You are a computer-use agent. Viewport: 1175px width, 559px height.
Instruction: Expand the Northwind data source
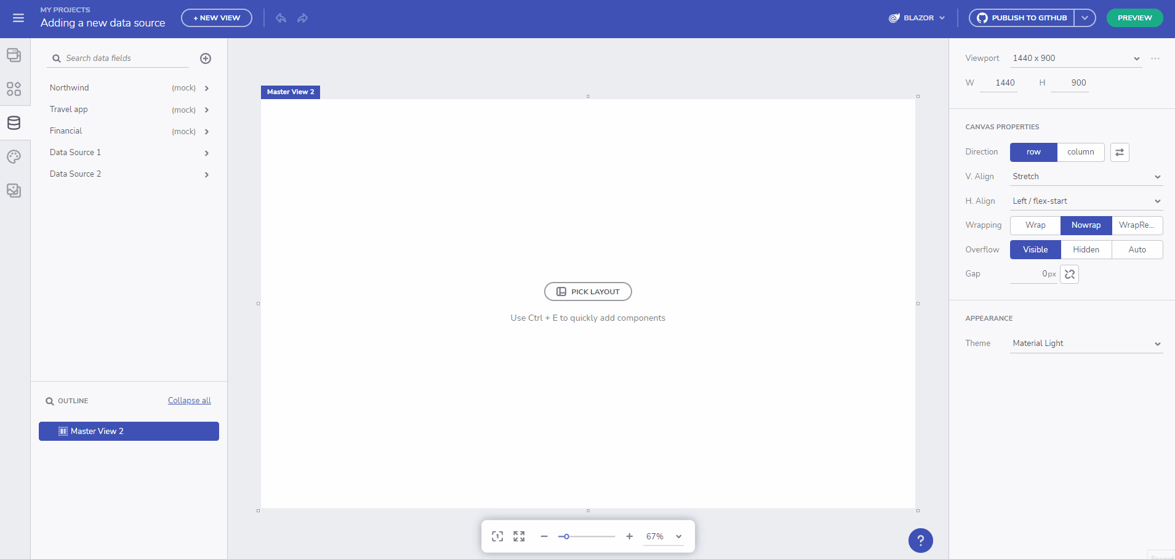[207, 88]
